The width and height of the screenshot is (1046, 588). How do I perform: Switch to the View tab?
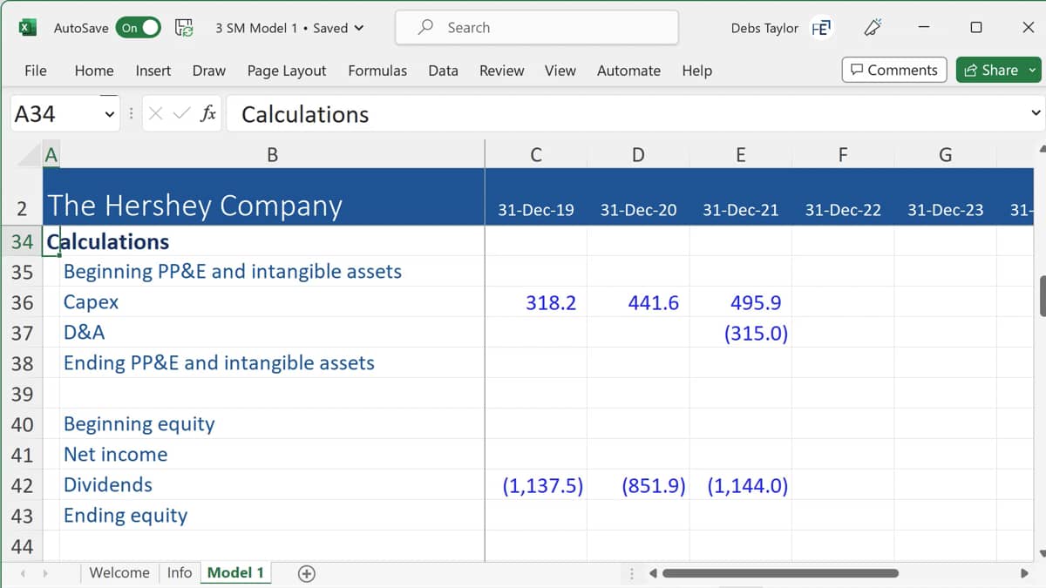560,71
